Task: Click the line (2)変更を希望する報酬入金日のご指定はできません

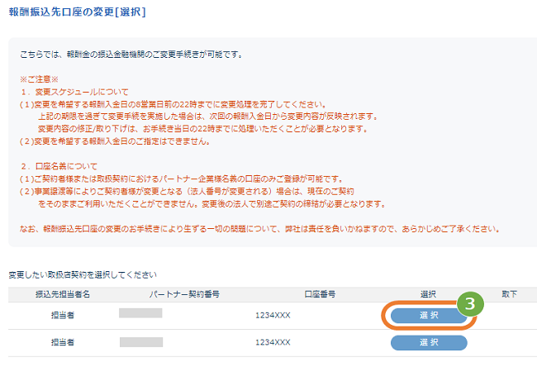Action: [x=115, y=141]
